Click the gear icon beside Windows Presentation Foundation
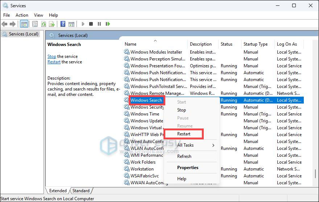 click(x=127, y=66)
